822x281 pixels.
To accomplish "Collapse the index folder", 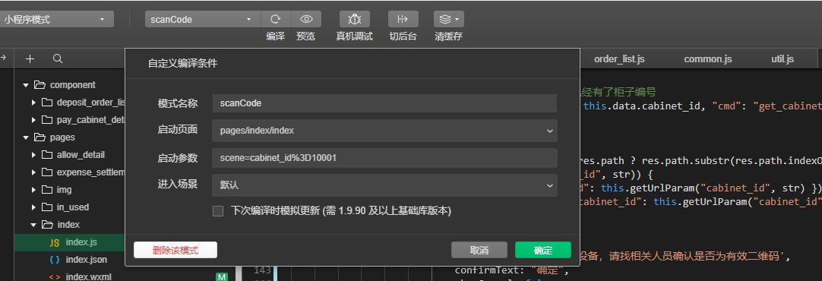I will tap(34, 225).
